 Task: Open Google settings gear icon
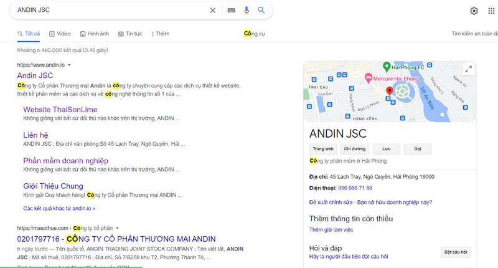pyautogui.click(x=474, y=11)
